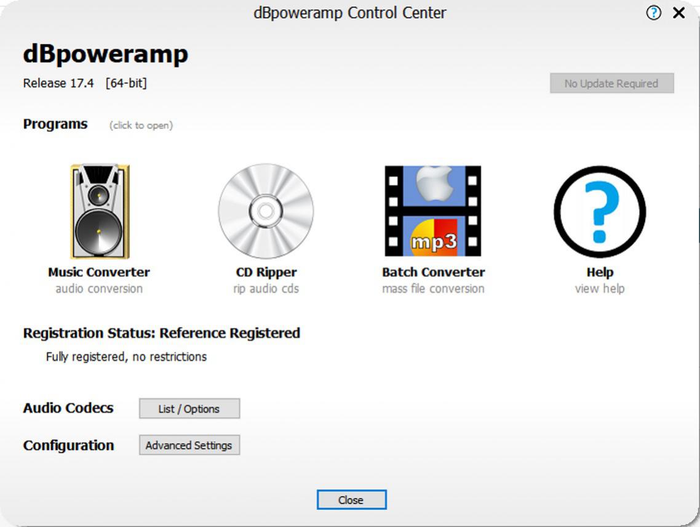Open Advanced Settings for Configuration
The height and width of the screenshot is (527, 700).
(189, 445)
